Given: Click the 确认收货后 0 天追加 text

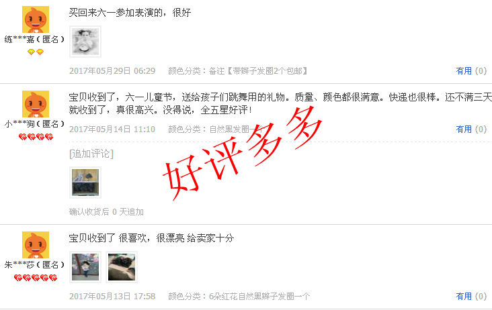Looking at the screenshot, I should click(106, 212).
